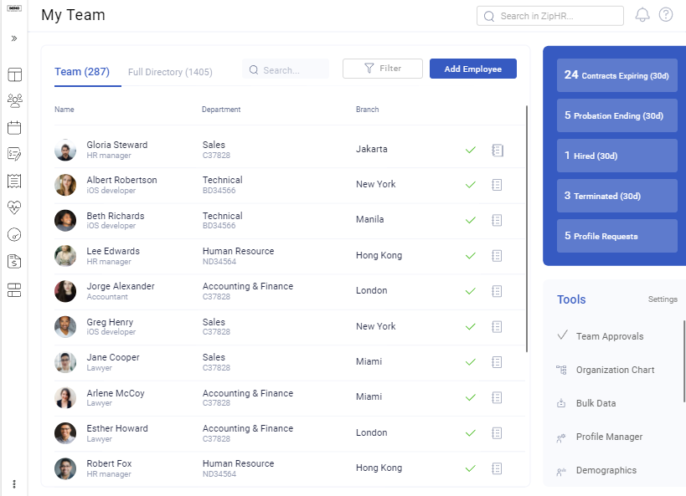Open the notifications bell icon

(642, 14)
